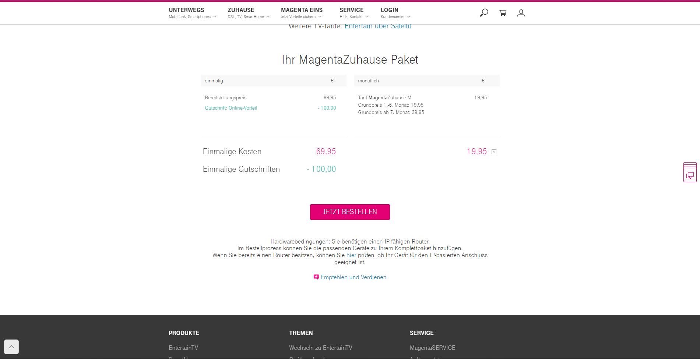This screenshot has width=700, height=359.
Task: Open the LOGIN menu
Action: [x=390, y=10]
